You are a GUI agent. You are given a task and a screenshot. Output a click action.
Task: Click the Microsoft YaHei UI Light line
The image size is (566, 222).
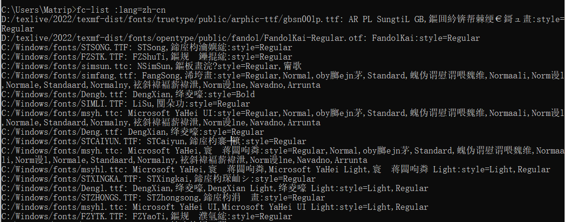(x=215, y=207)
